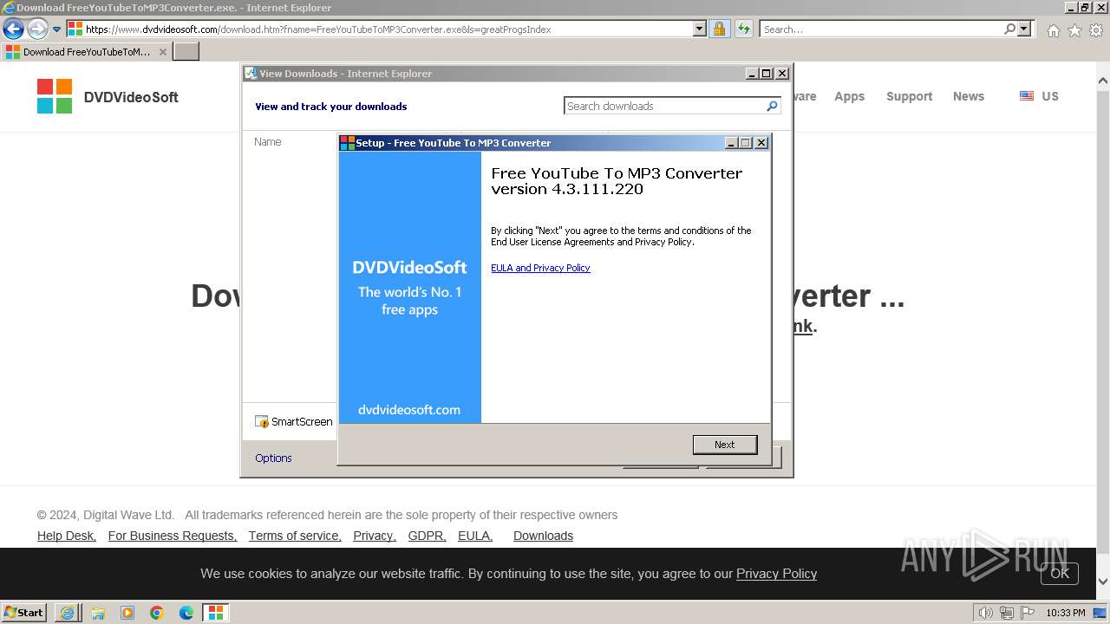Open the EULA footer link
1110x624 pixels.
(x=475, y=536)
